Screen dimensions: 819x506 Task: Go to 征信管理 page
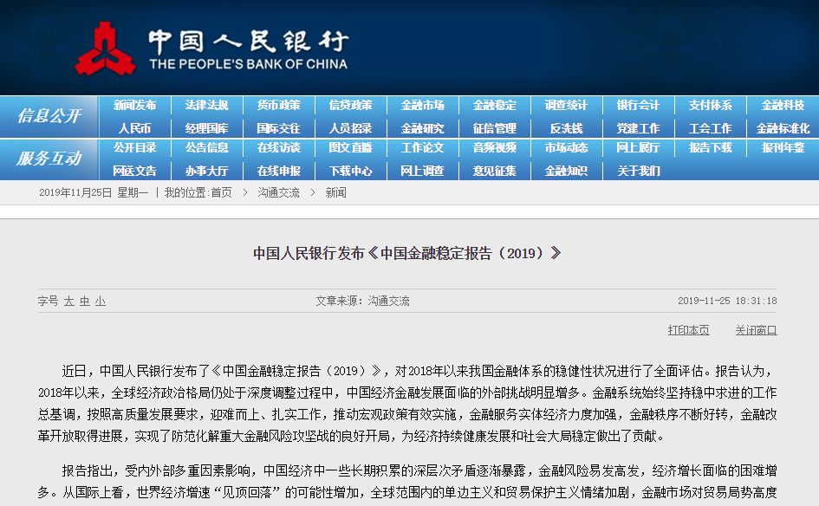pos(495,128)
